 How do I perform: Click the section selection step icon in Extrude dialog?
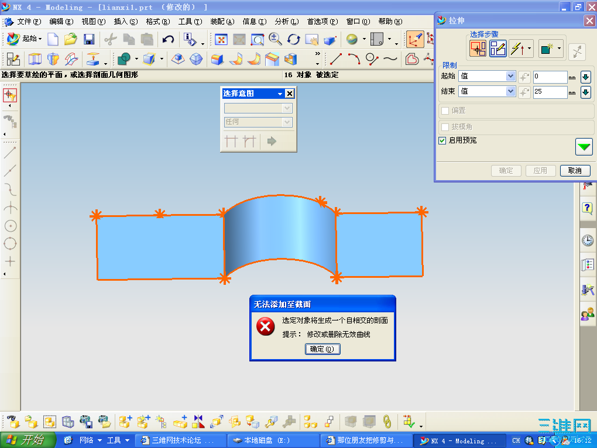point(478,49)
